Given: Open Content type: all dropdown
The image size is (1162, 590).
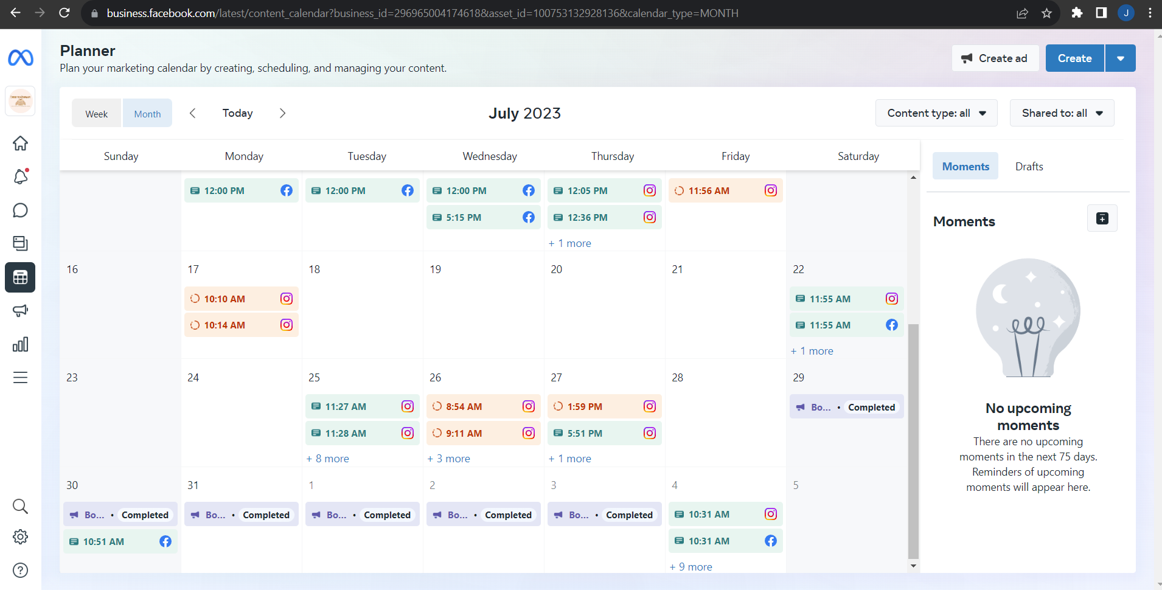Looking at the screenshot, I should click(x=936, y=113).
